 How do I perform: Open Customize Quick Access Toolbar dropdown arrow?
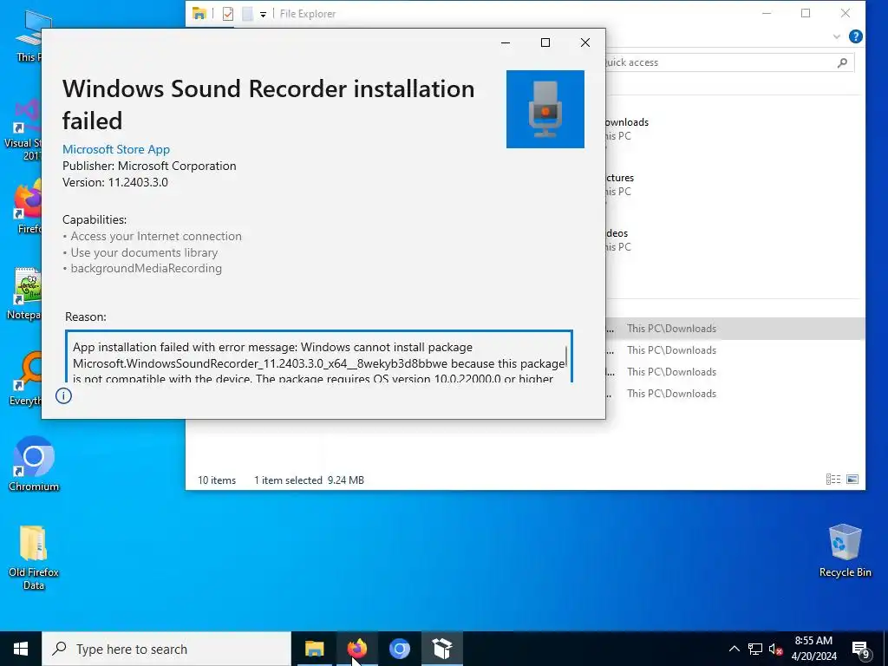point(264,15)
